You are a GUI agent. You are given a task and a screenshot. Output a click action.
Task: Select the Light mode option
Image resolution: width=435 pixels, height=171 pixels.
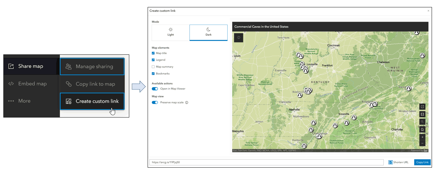pos(171,33)
